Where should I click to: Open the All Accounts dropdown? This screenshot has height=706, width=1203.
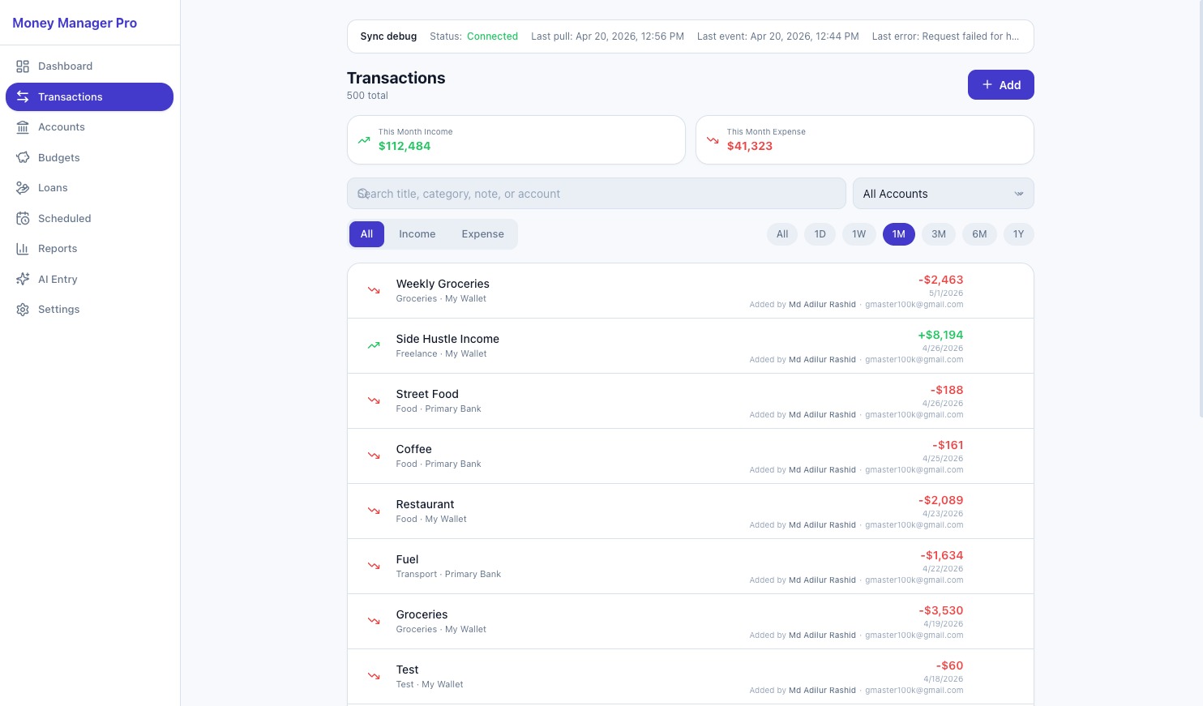point(943,194)
